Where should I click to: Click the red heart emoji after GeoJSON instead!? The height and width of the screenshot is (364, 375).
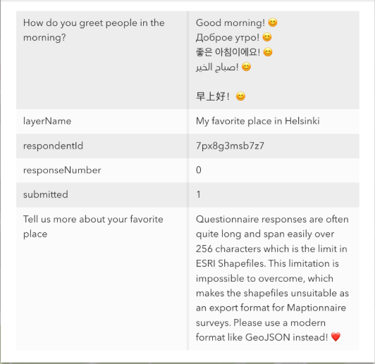point(336,337)
